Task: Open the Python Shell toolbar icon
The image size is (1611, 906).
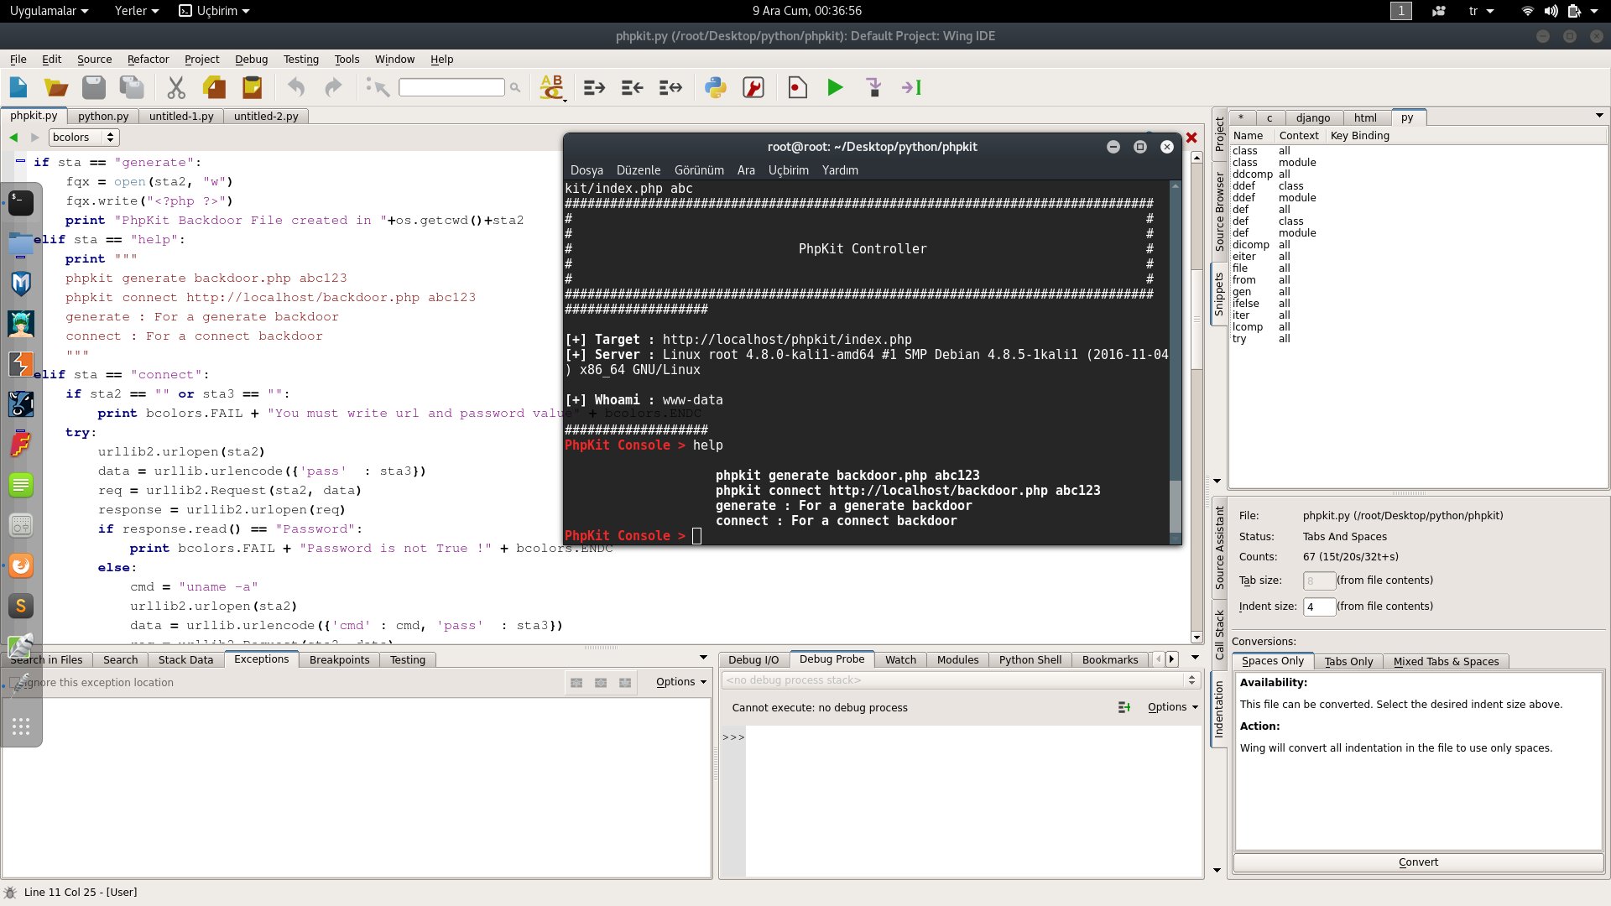Action: pos(716,87)
